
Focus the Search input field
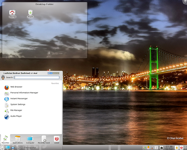(x=37, y=77)
